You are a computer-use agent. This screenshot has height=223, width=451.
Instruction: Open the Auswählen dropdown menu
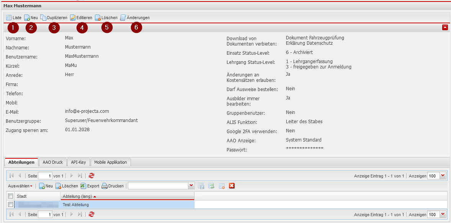tap(20, 186)
